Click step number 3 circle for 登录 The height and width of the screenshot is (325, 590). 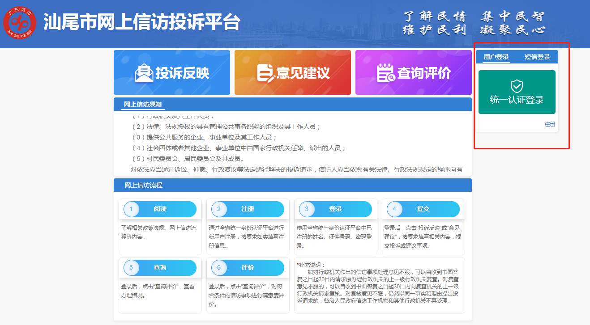pyautogui.click(x=307, y=209)
